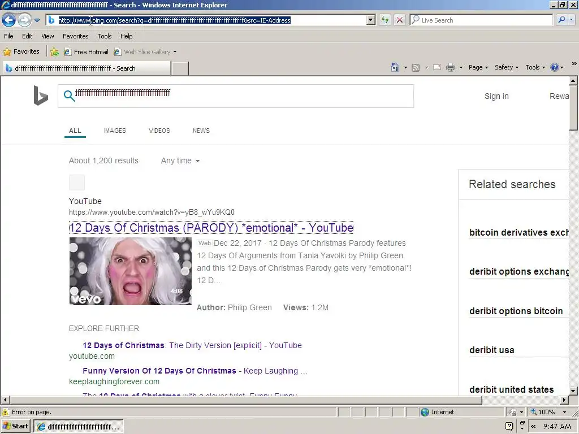This screenshot has height=434, width=579.
Task: Click the Protected Mode lock status icon
Action: pos(512,412)
